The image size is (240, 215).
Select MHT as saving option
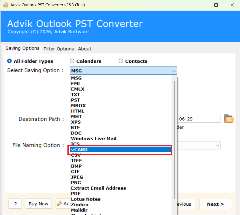pos(121,117)
